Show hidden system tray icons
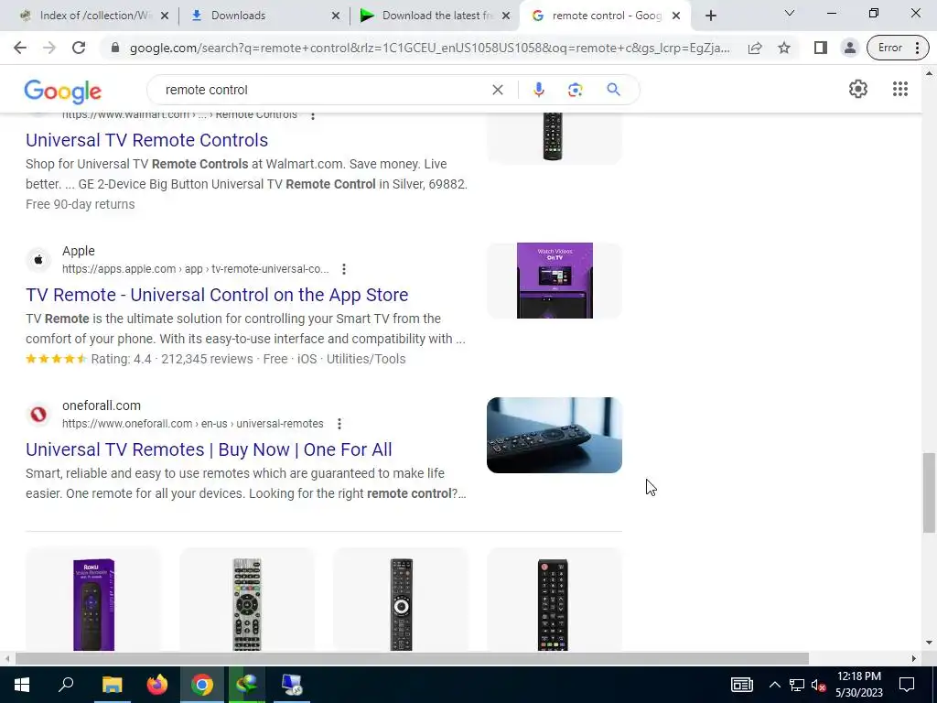Viewport: 937px width, 703px height. 774,685
